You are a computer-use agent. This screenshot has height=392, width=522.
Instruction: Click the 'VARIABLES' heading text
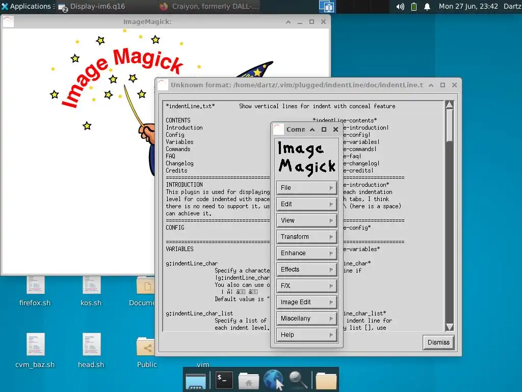(179, 249)
